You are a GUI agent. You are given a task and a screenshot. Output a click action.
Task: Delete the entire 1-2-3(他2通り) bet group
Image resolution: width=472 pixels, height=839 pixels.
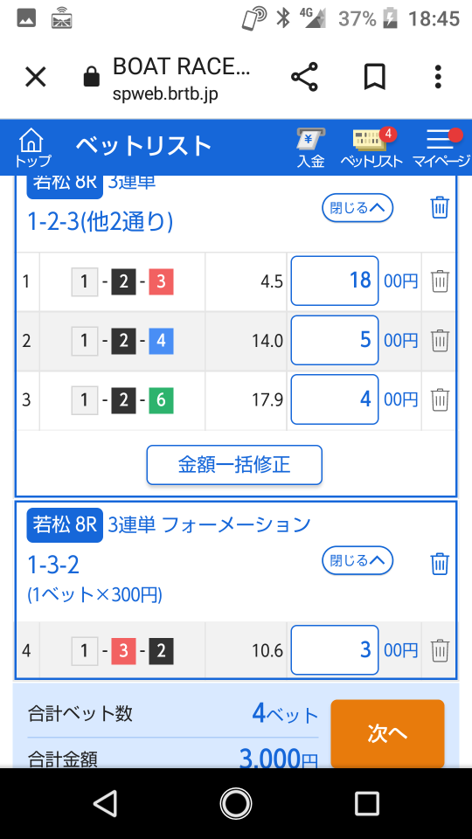click(440, 207)
